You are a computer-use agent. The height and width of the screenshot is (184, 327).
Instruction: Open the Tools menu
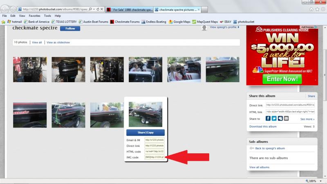point(47,16)
